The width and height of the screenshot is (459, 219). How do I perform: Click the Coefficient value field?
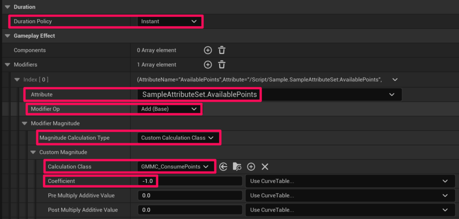coord(190,181)
